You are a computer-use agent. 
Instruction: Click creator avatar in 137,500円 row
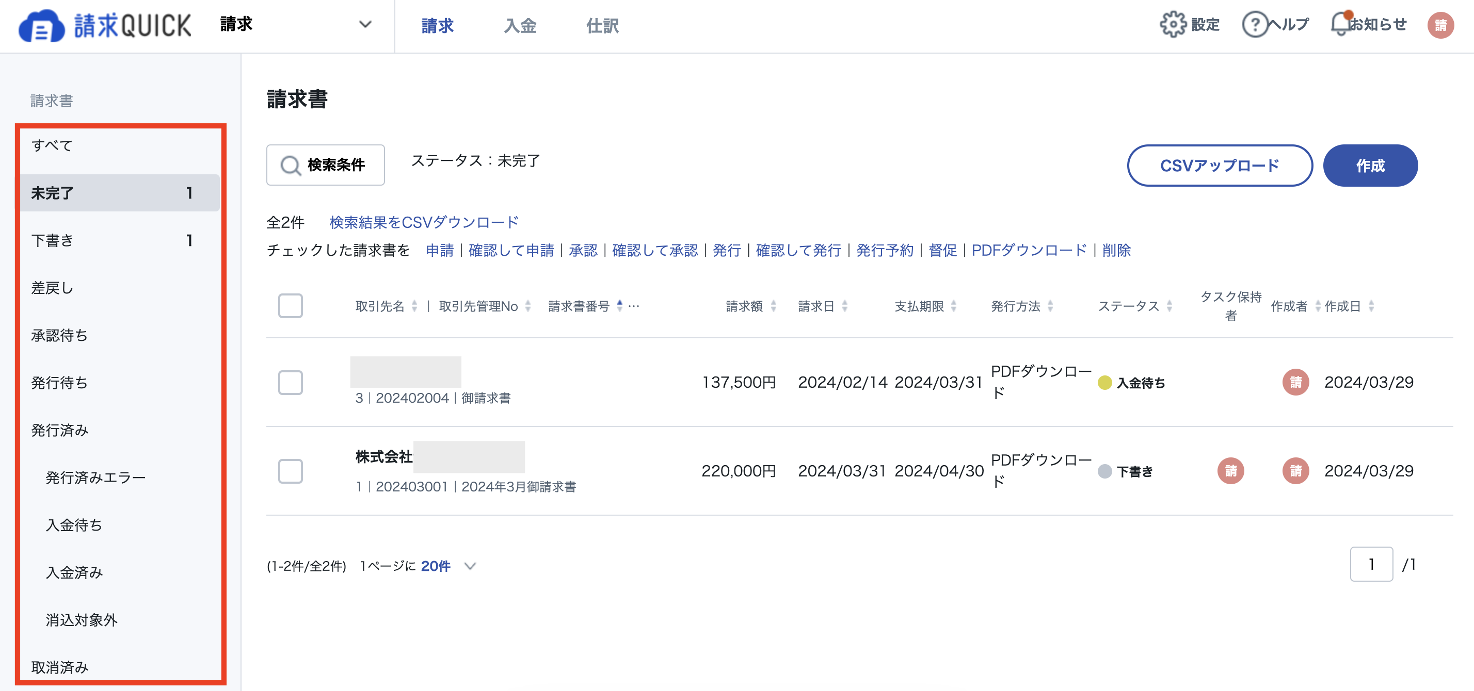(x=1295, y=382)
